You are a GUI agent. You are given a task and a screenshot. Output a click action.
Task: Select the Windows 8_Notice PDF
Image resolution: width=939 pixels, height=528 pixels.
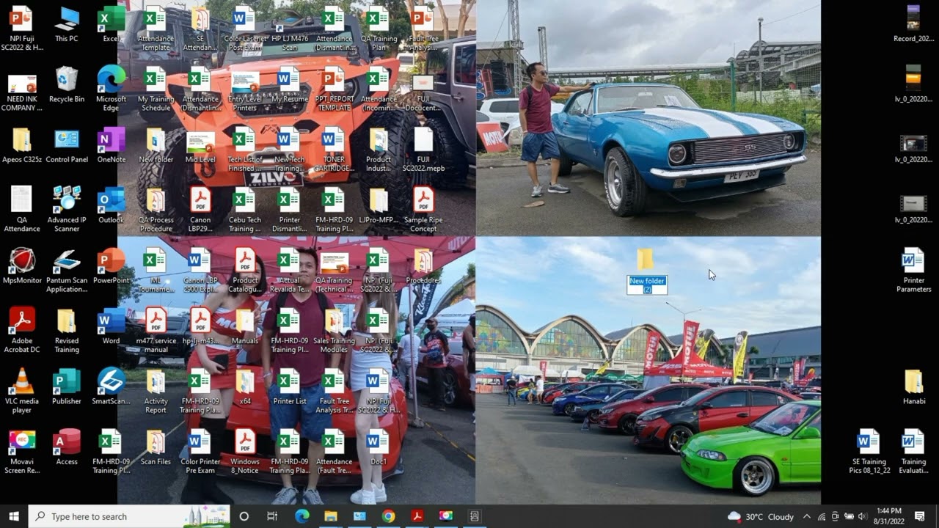[245, 452]
